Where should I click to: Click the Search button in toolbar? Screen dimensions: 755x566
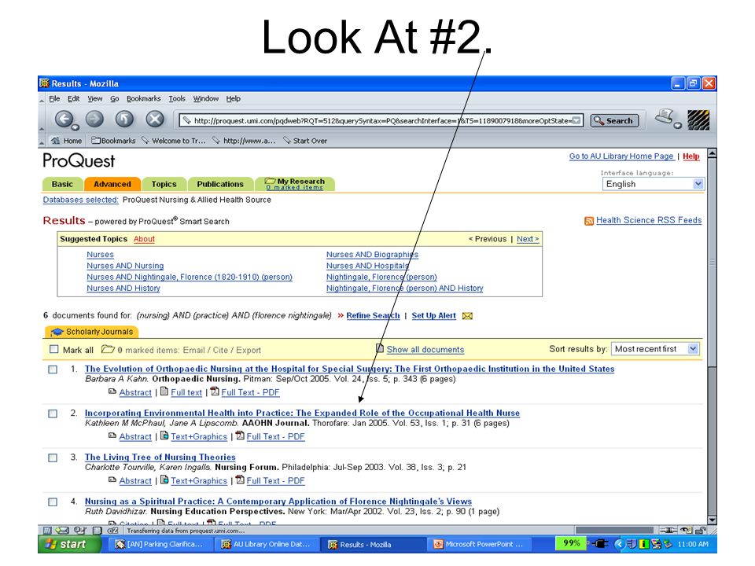tap(614, 121)
